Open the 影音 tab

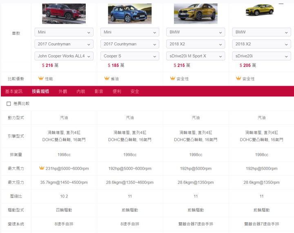[x=99, y=91]
